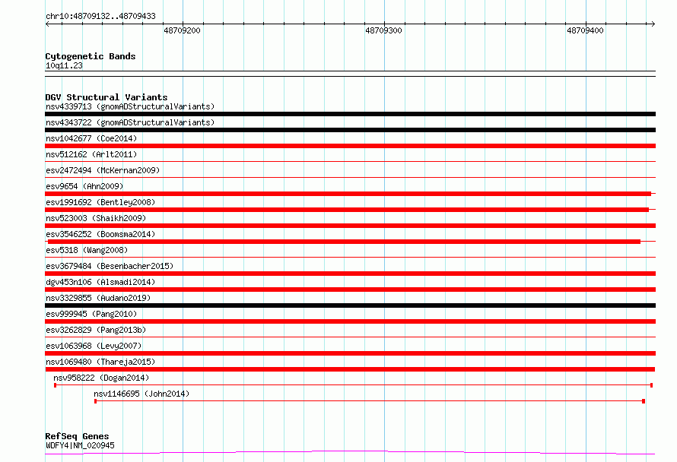
Task: Open variant esv999945 (Pang2010)
Action: tap(91, 314)
